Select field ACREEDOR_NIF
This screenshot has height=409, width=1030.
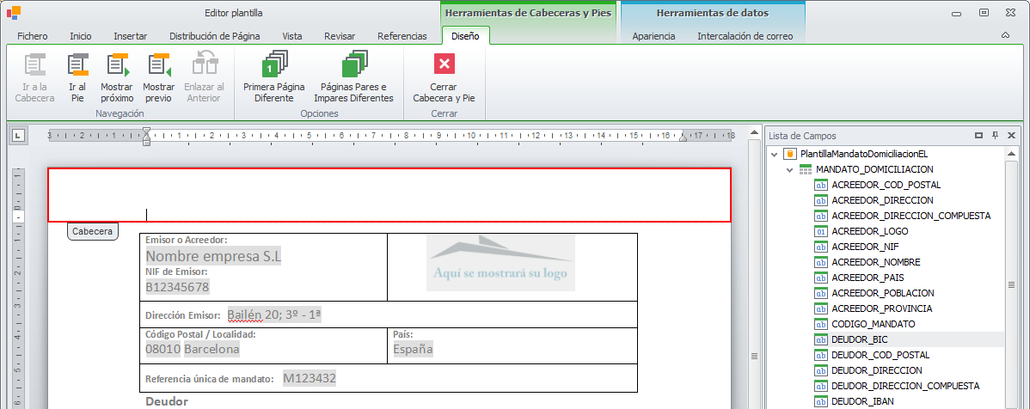pos(864,247)
